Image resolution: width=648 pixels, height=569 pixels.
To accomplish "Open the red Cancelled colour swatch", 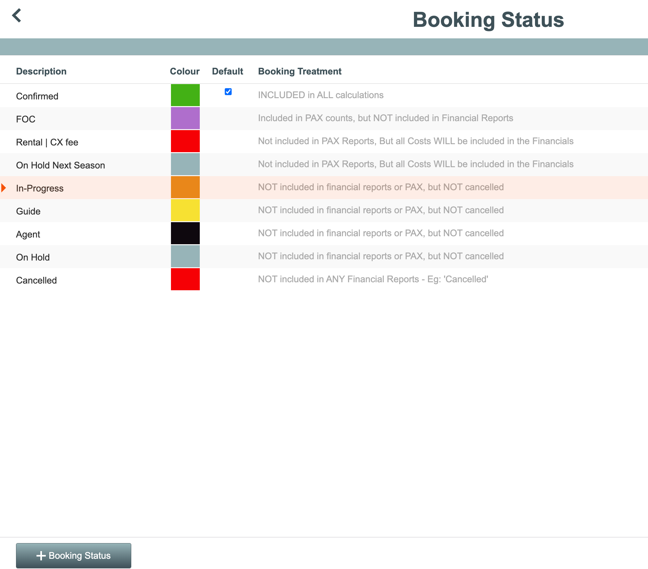I will pos(185,279).
